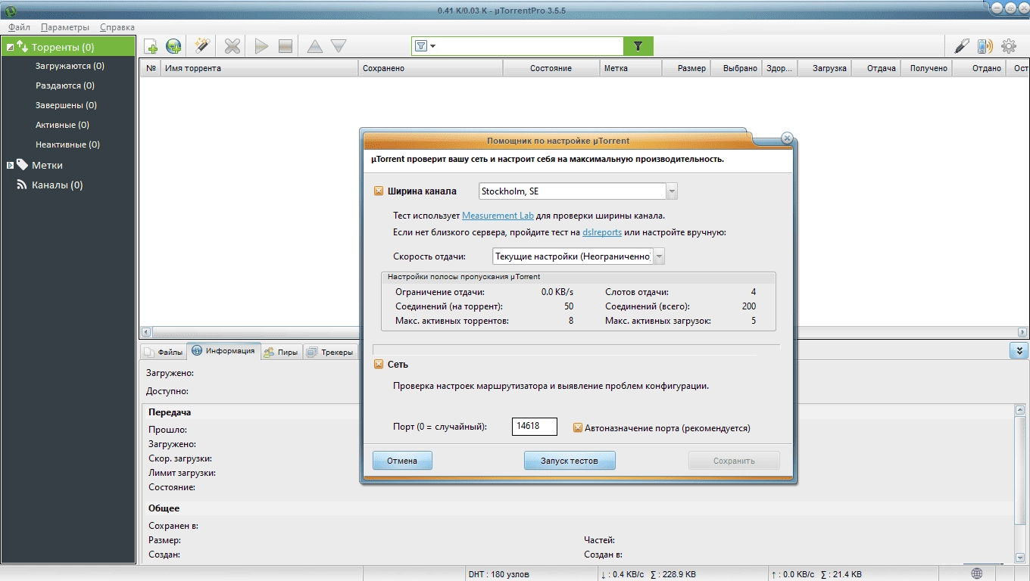1030x581 pixels.
Task: Switch to the Файлы tab
Action: (163, 352)
